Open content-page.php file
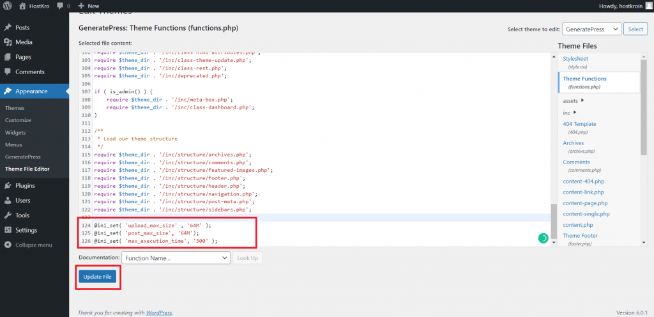The image size is (654, 317). coord(585,203)
